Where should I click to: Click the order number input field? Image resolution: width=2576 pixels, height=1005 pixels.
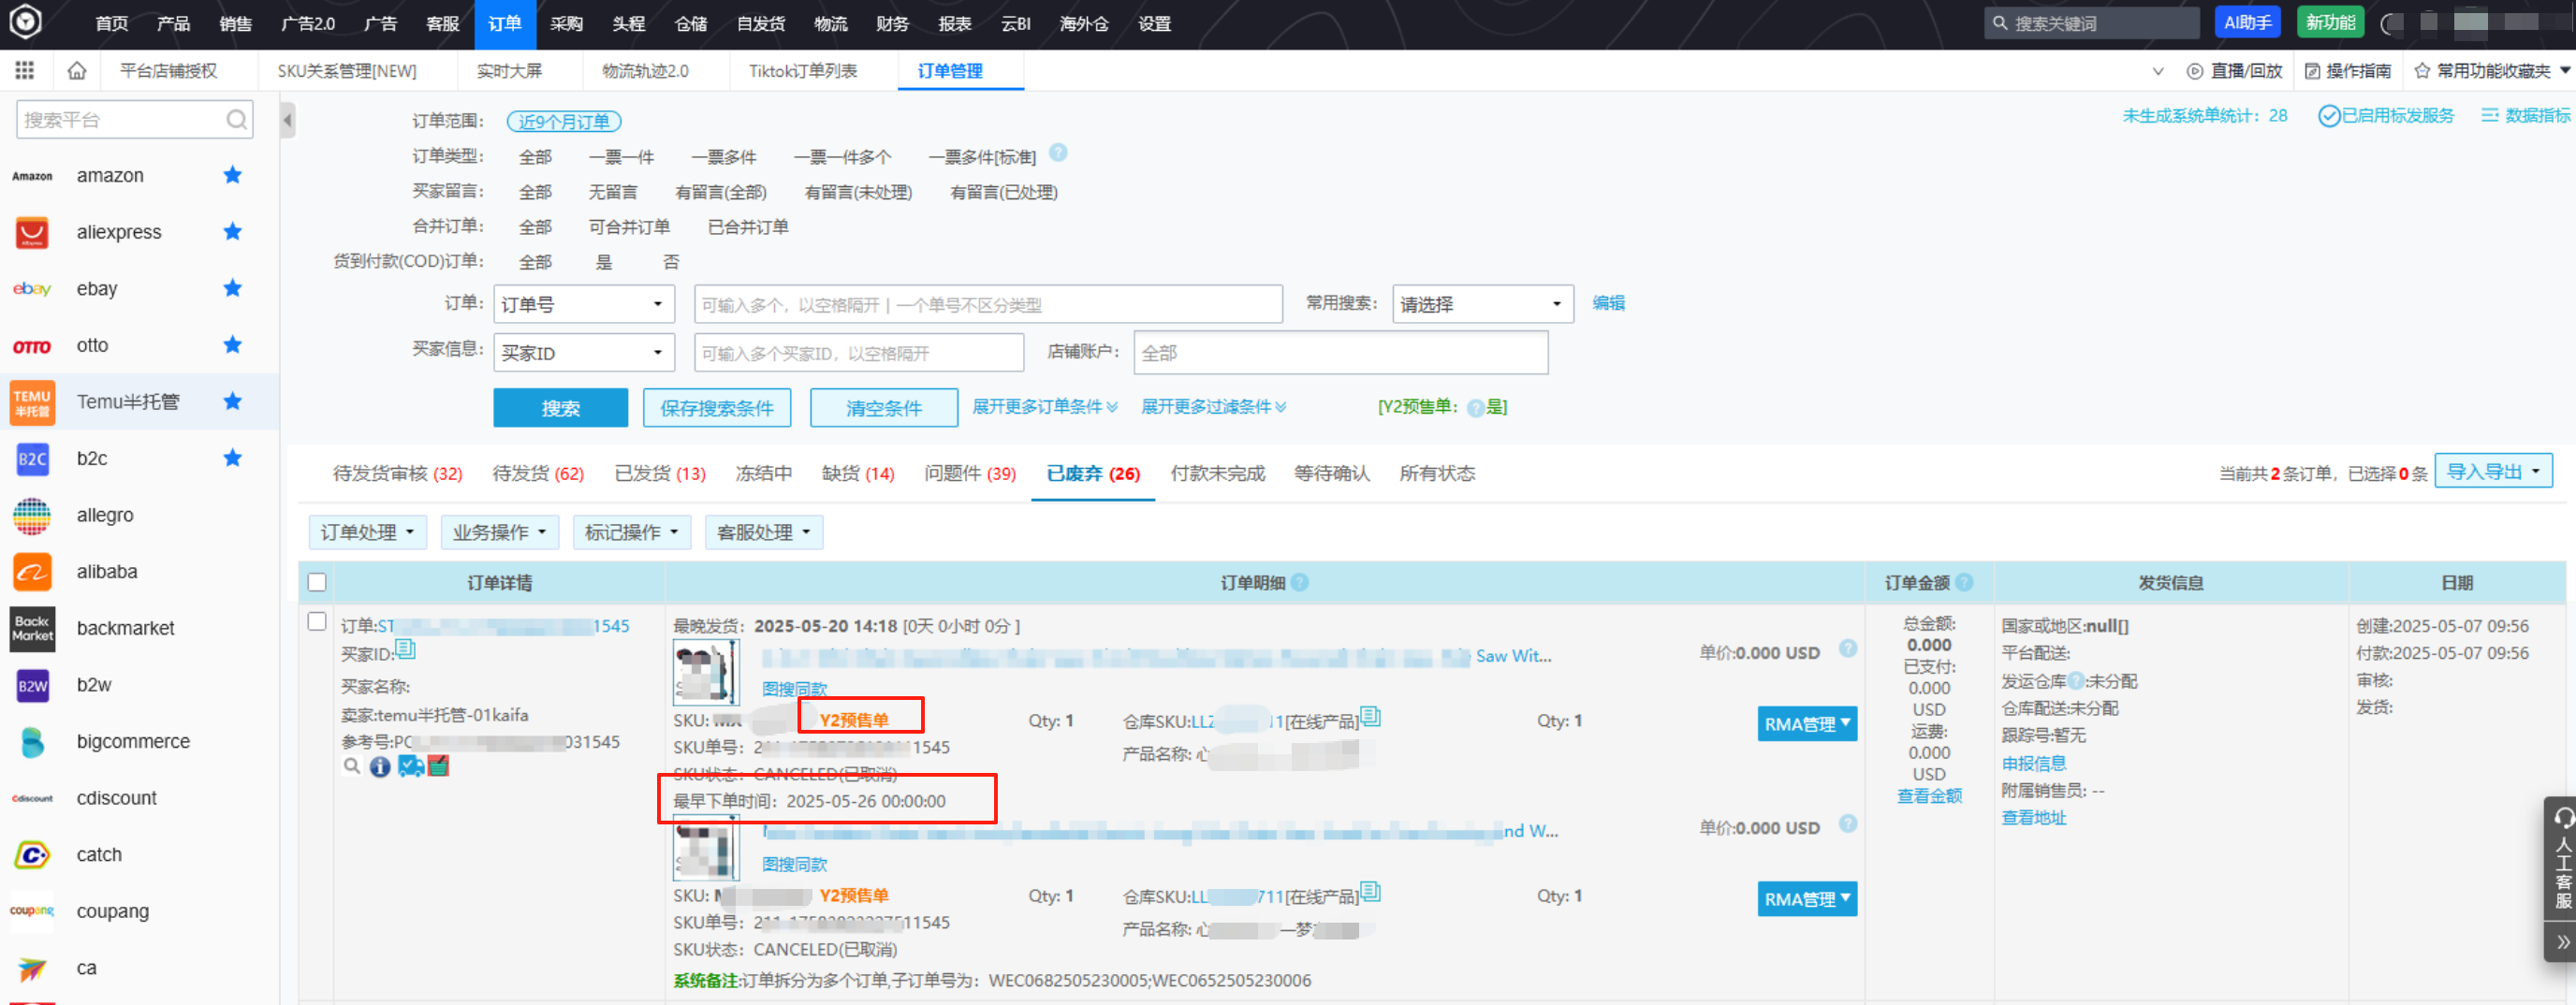point(990,303)
